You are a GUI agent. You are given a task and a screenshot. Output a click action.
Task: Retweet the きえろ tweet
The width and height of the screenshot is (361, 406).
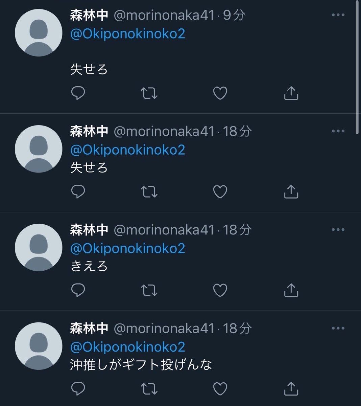(x=149, y=290)
